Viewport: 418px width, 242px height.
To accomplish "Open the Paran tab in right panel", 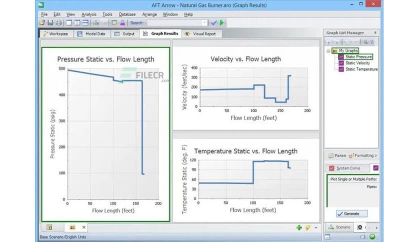I will pos(337,155).
